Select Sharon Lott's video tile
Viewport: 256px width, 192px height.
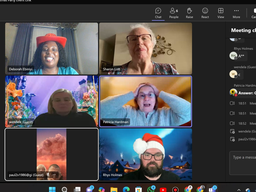pyautogui.click(x=145, y=48)
